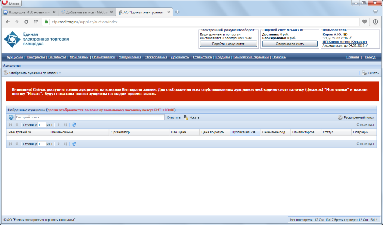Click bottom pager page number field

pyautogui.click(x=42, y=144)
